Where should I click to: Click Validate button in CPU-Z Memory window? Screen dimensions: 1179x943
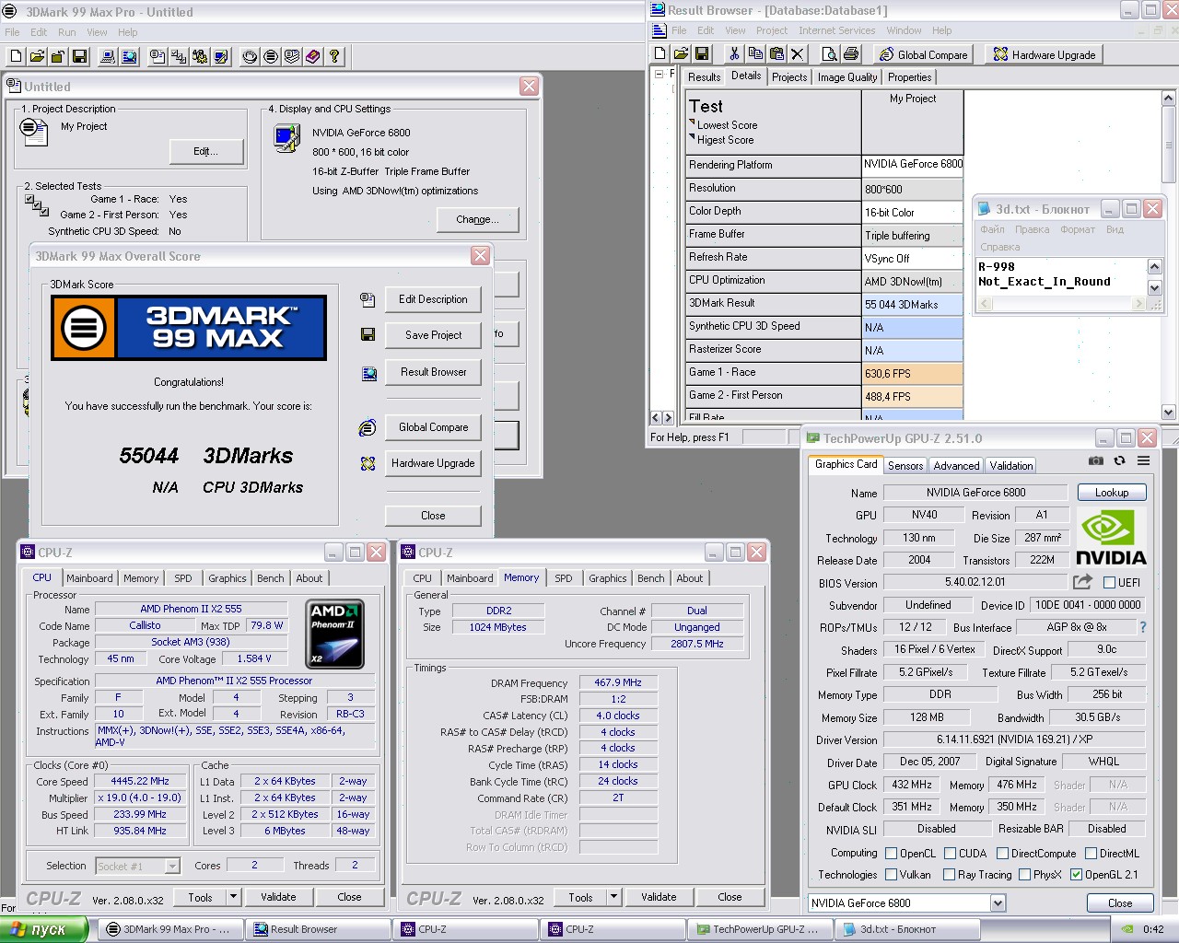pyautogui.click(x=659, y=897)
